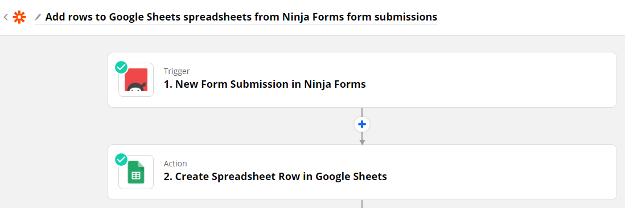Image resolution: width=625 pixels, height=208 pixels.
Task: Click the "Action" step type label
Action: [175, 164]
